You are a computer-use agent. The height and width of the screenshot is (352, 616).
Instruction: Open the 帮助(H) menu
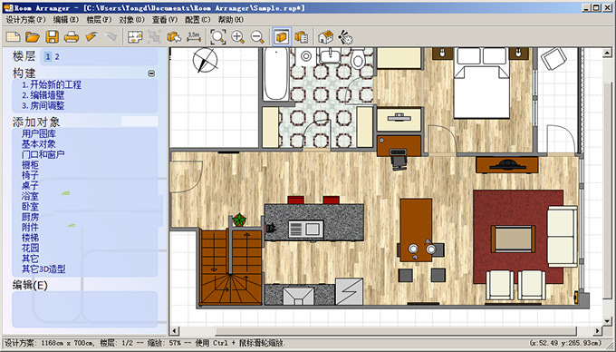[231, 19]
